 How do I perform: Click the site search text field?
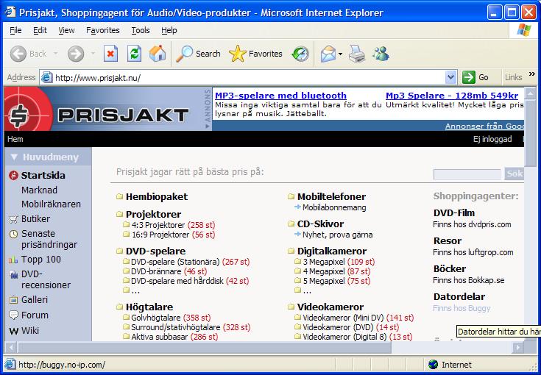click(x=467, y=174)
